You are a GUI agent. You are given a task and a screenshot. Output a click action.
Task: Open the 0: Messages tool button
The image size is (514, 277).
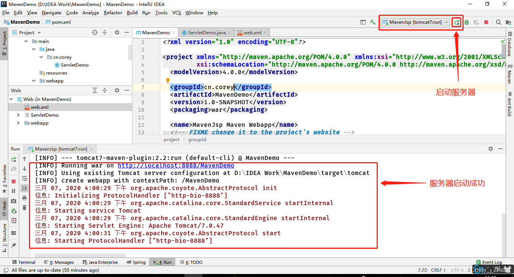[x=59, y=262]
